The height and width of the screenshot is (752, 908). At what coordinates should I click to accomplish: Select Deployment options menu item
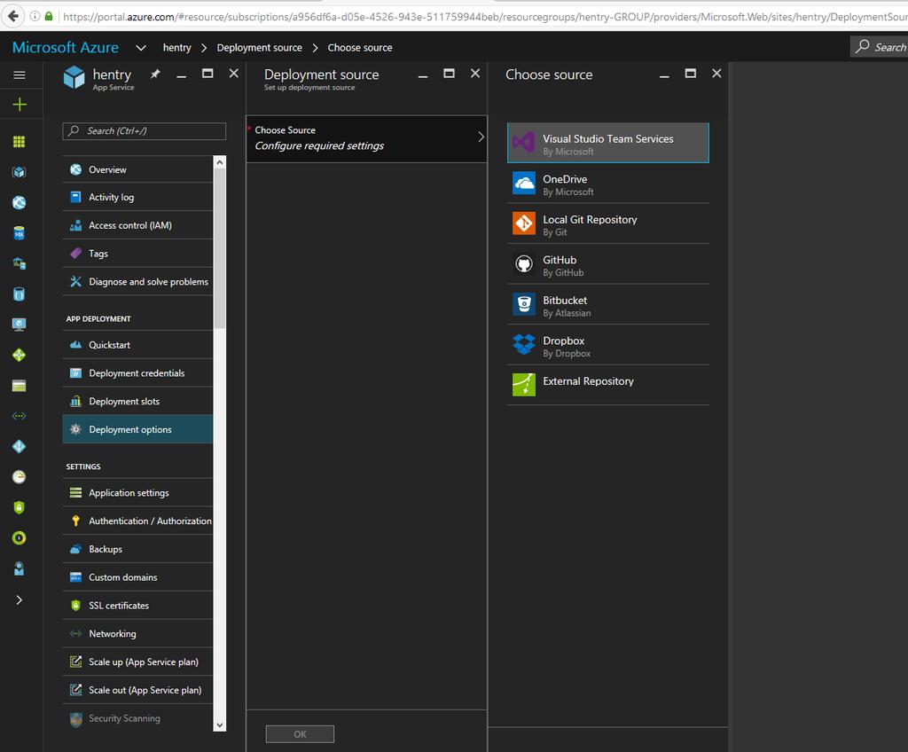pos(137,429)
